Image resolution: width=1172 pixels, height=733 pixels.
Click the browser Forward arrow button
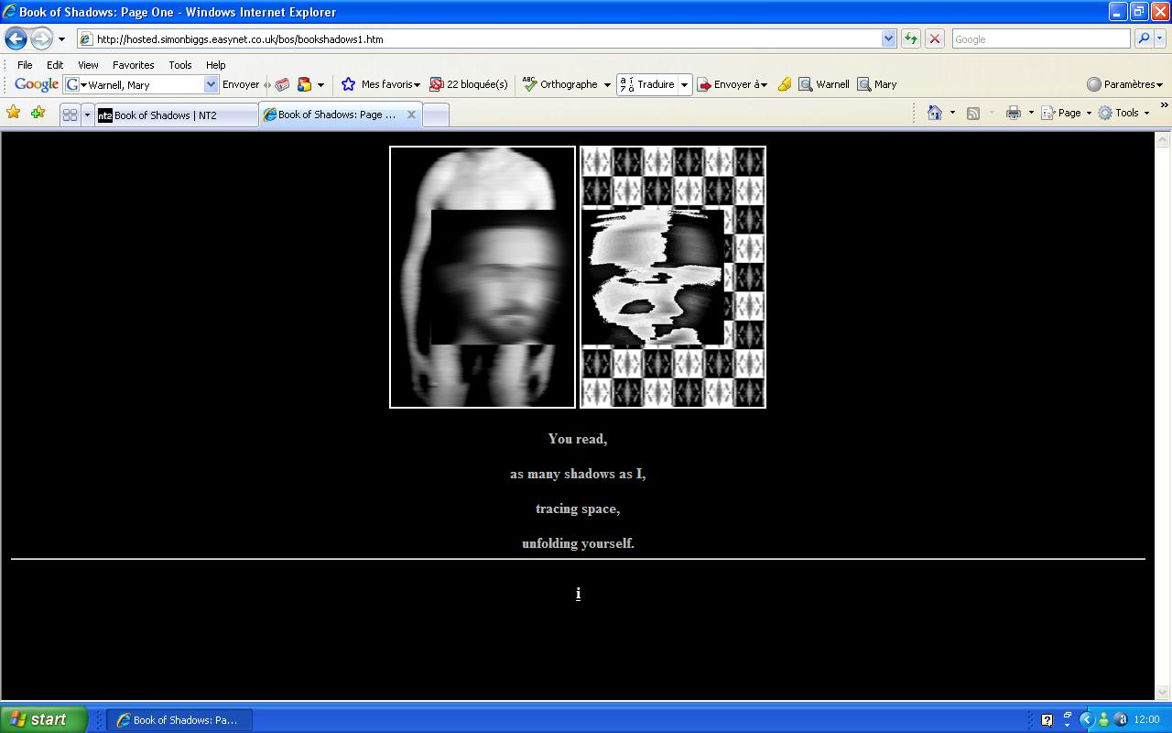click(41, 38)
